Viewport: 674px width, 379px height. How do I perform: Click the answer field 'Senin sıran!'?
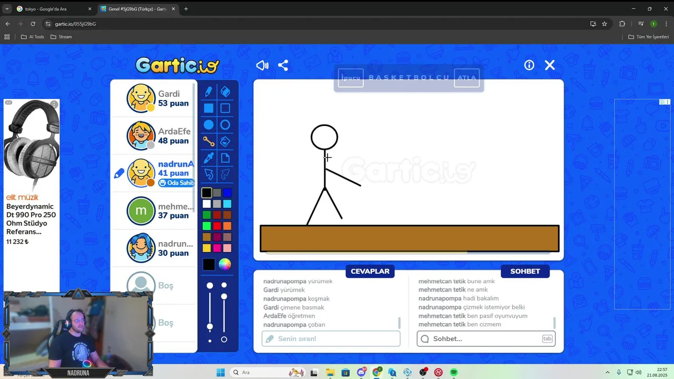coord(331,338)
